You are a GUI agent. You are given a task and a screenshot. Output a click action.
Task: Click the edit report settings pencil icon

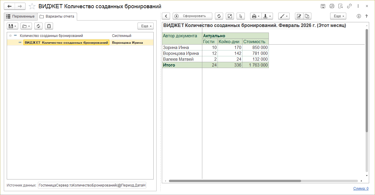(299, 16)
